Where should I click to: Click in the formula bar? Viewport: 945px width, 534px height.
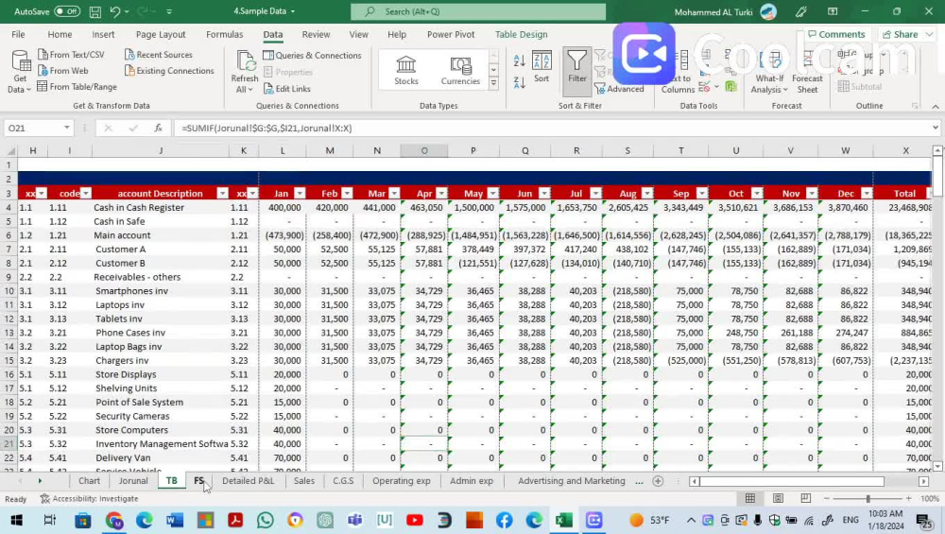[x=552, y=128]
